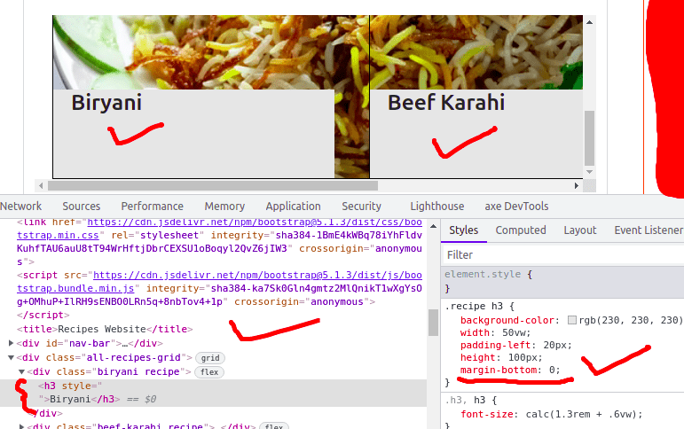Switch to the Lighthouse tab
The image size is (684, 429).
pos(437,206)
